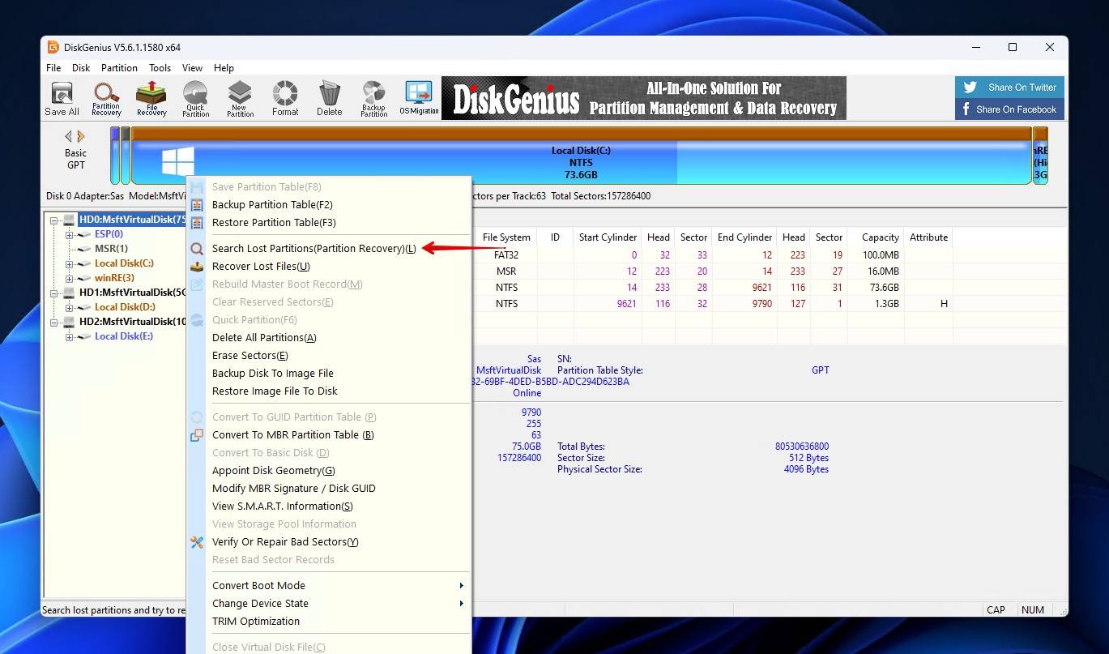Click the DiskGenius banner advertisement

[x=644, y=98]
